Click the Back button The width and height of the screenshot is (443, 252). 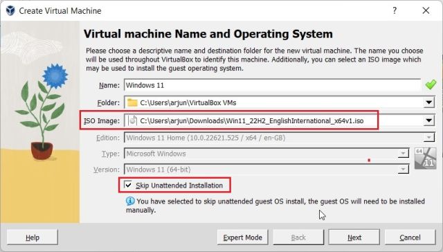pos(298,237)
